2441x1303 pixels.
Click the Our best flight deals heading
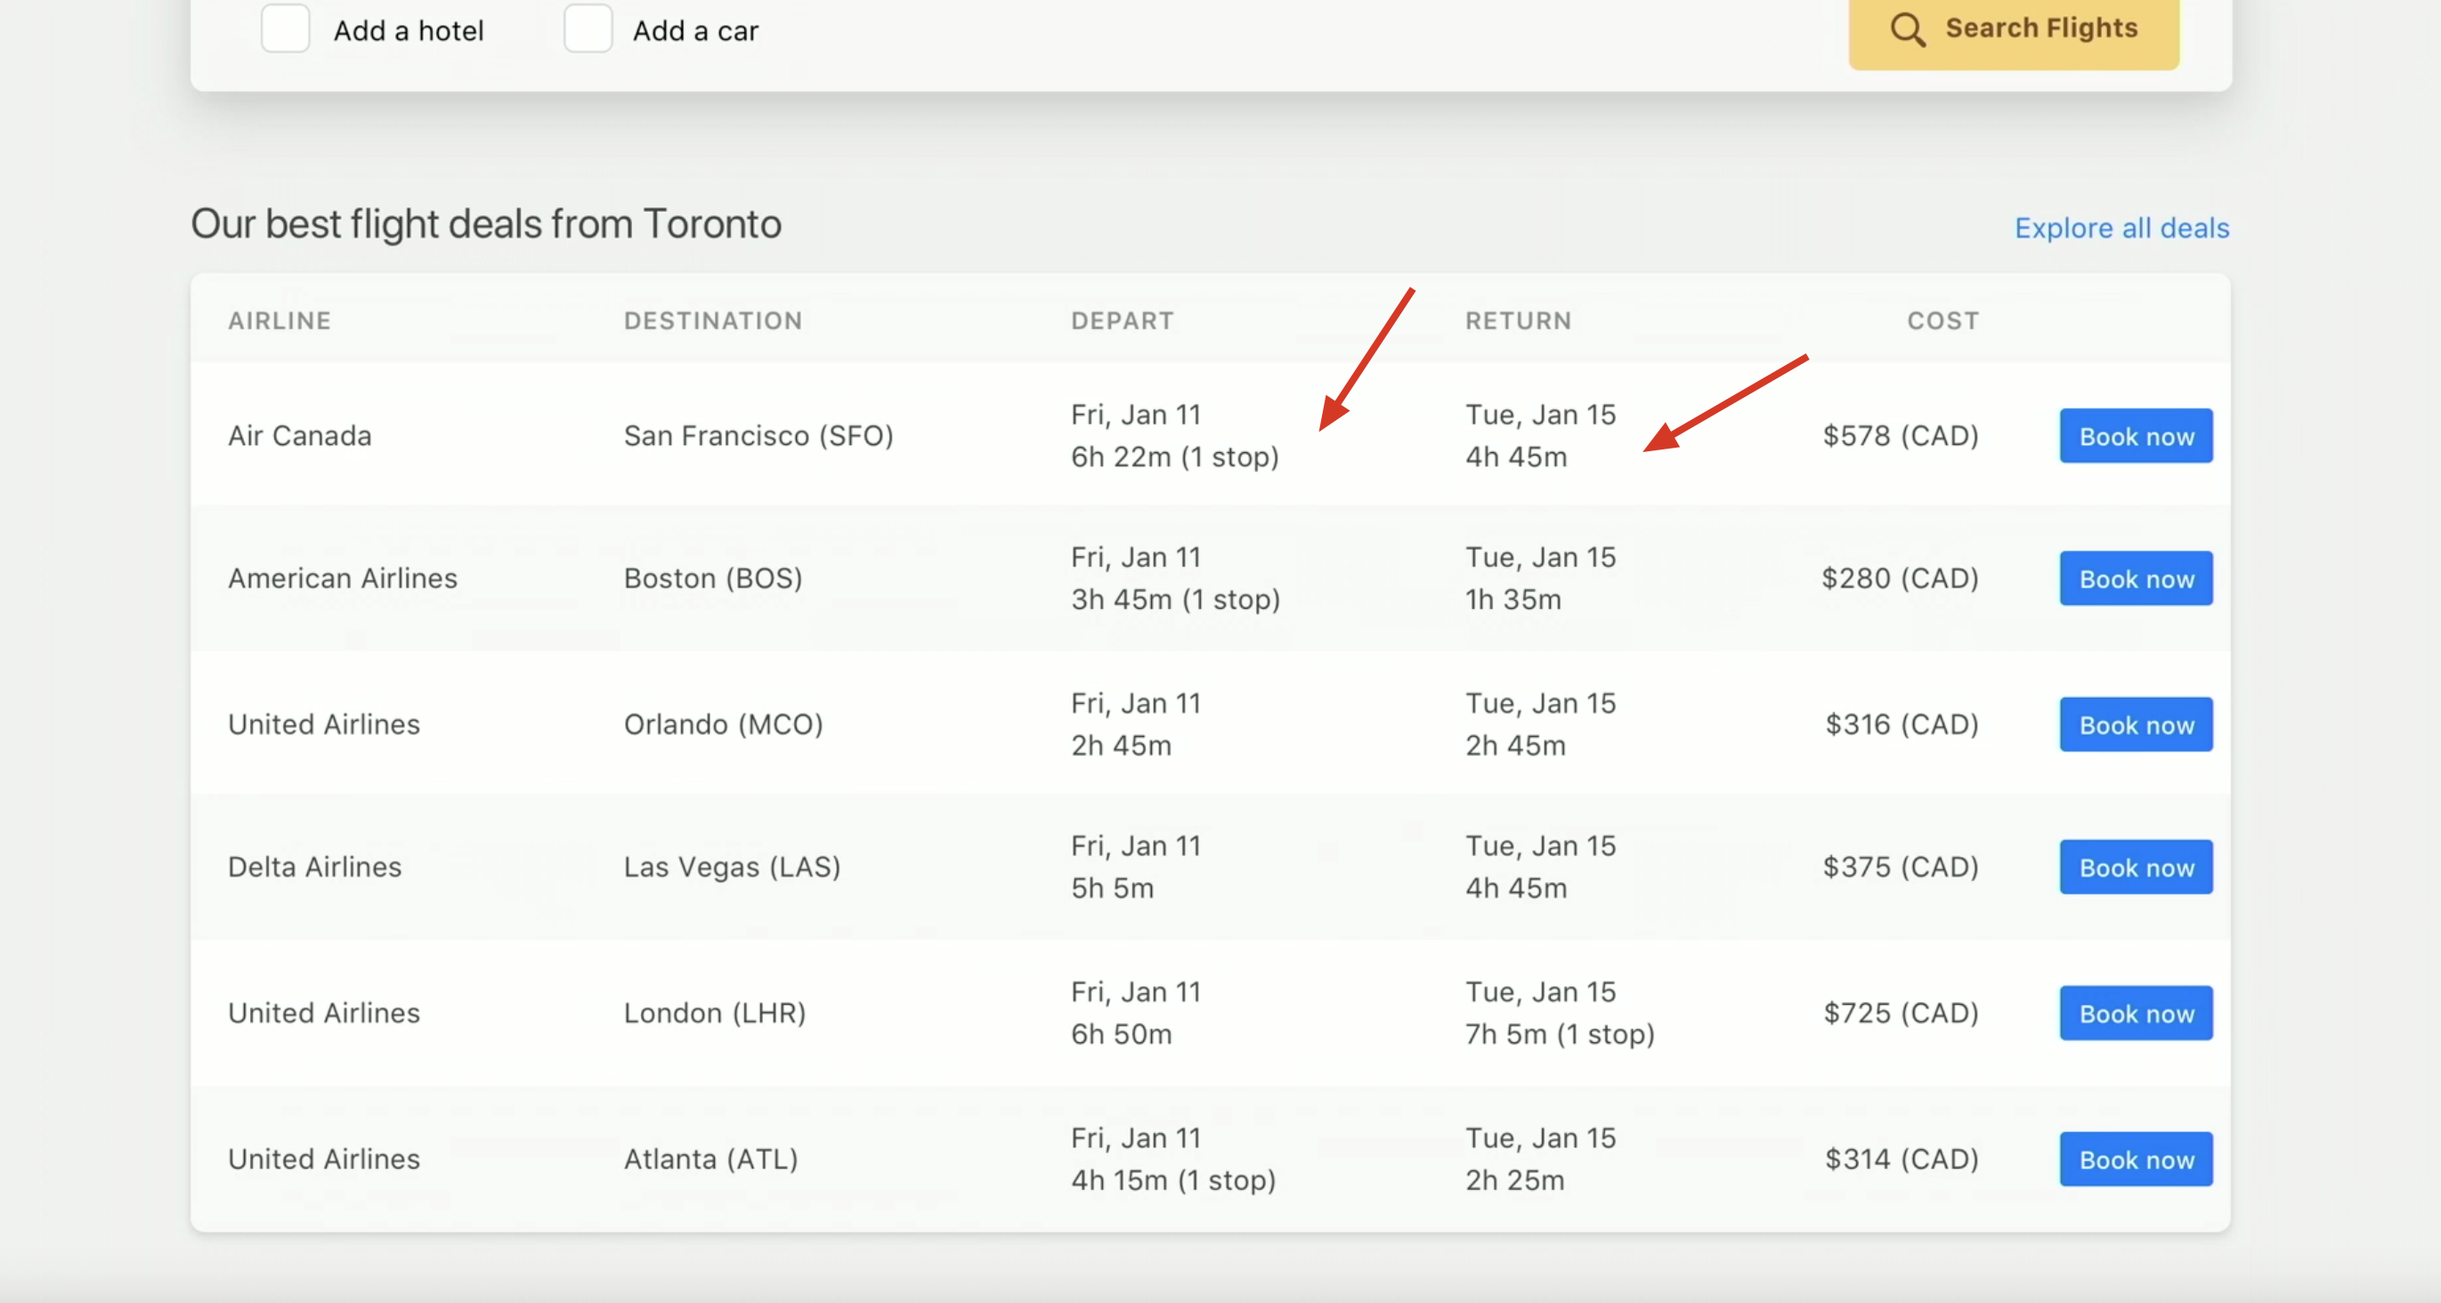click(x=485, y=224)
